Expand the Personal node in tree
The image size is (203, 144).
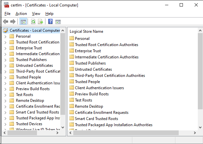pos(5,36)
